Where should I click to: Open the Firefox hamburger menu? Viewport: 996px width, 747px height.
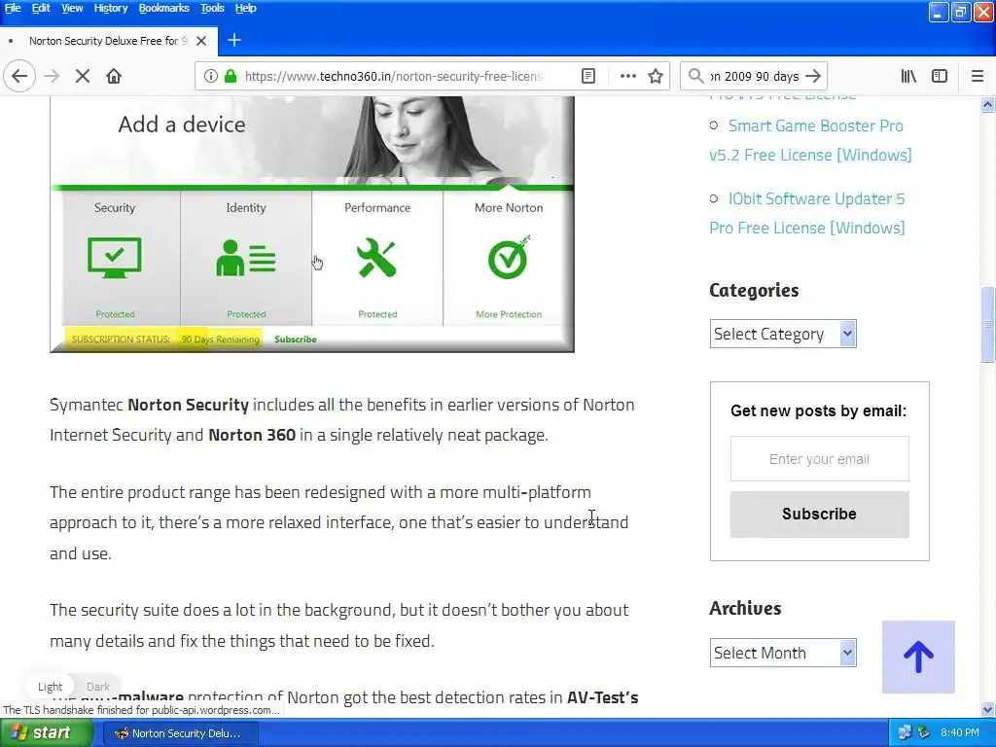(977, 76)
